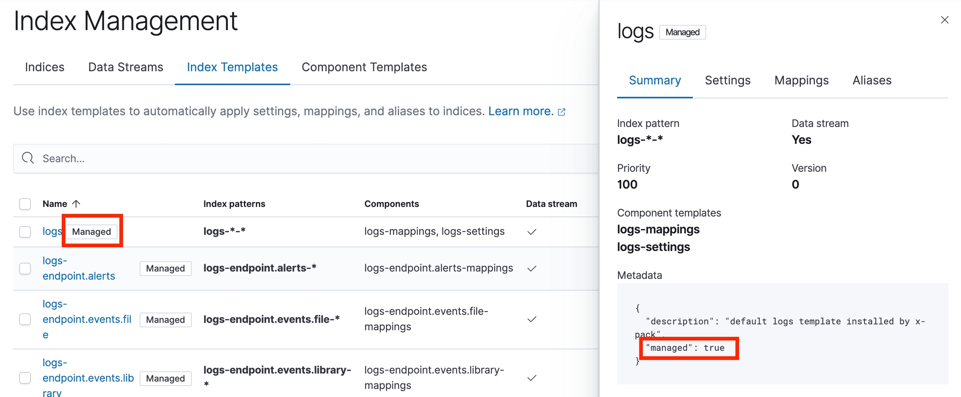This screenshot has width=961, height=397.
Task: Open the Data Streams tab
Action: coord(126,67)
